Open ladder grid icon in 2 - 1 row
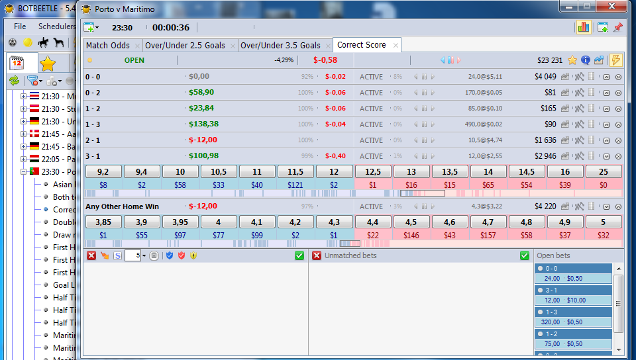Image resolution: width=636 pixels, height=360 pixels. pyautogui.click(x=592, y=140)
